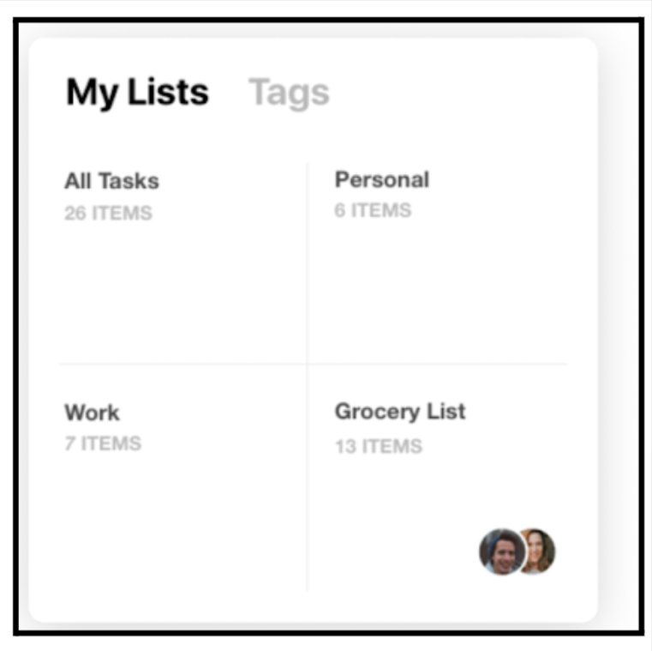
Task: Click the 7 ITEMS count label
Action: click(103, 443)
